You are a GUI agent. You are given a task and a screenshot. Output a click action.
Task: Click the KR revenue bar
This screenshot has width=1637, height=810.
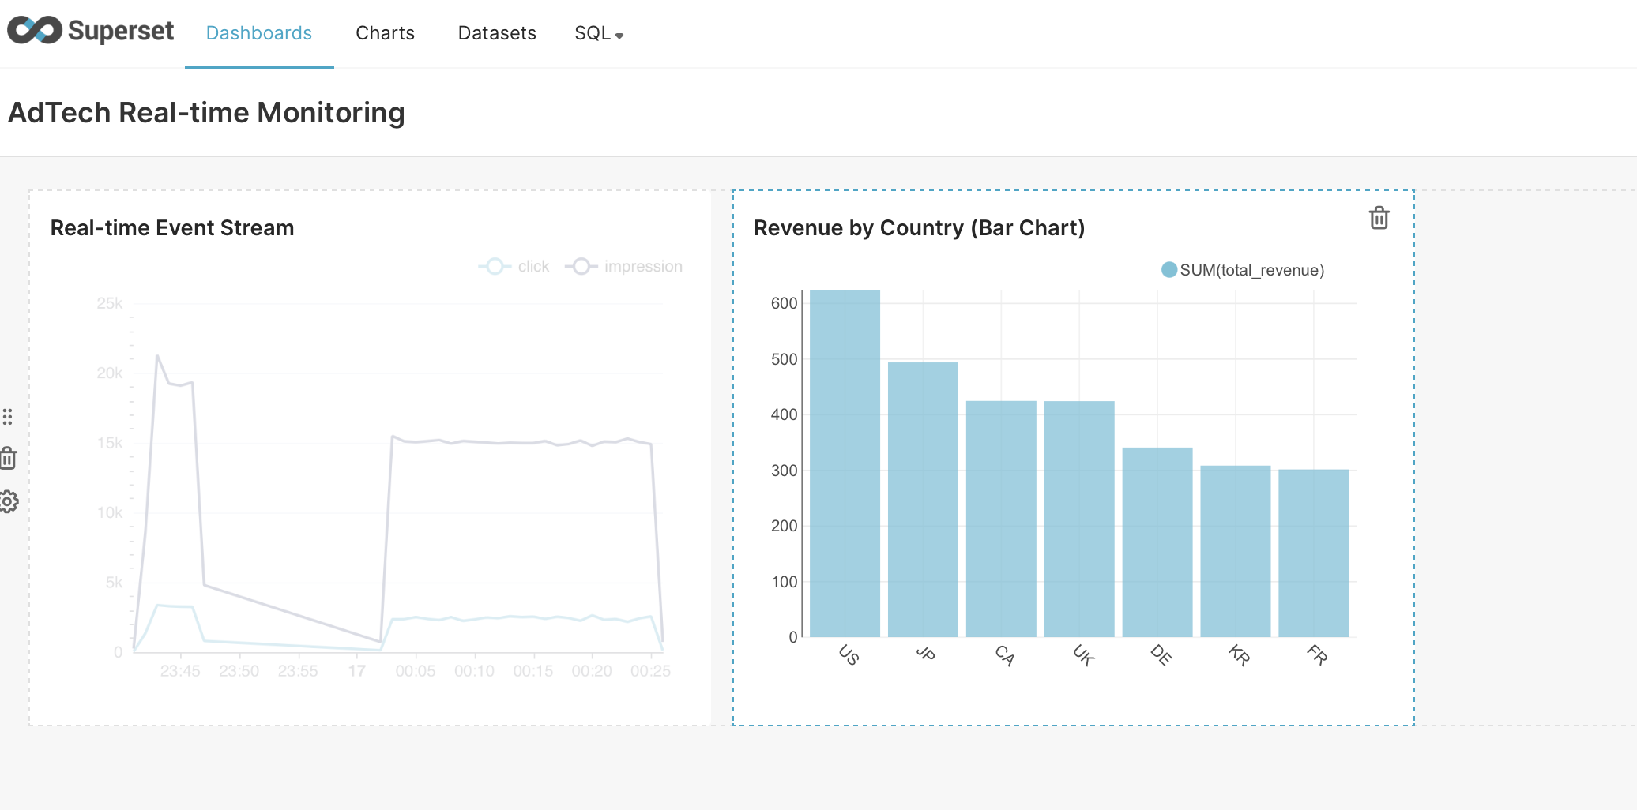click(1236, 551)
